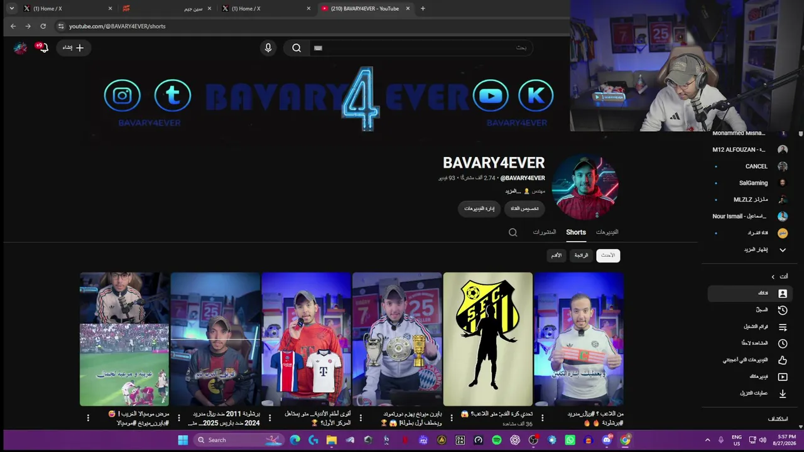Expand the 'You' section chevron
The height and width of the screenshot is (452, 804).
[773, 277]
